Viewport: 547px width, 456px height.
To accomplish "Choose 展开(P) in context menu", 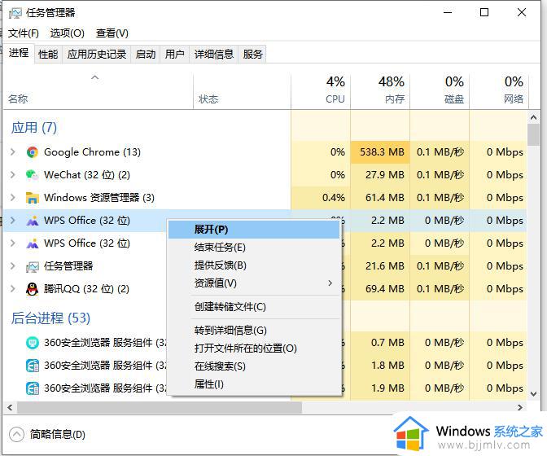I will (254, 230).
